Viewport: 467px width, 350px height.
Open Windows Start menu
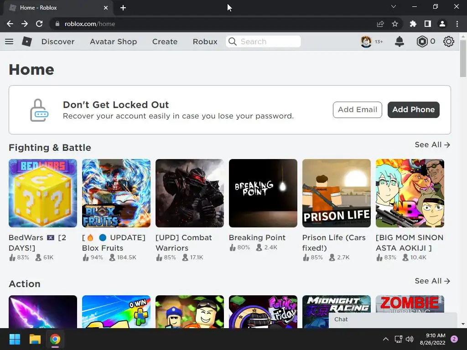15,339
